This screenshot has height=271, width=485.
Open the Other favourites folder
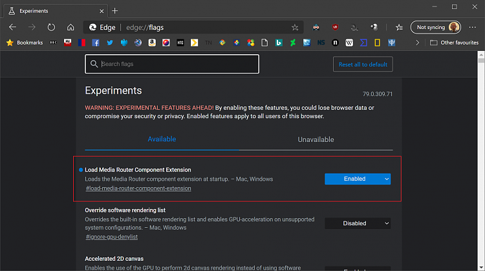[454, 43]
